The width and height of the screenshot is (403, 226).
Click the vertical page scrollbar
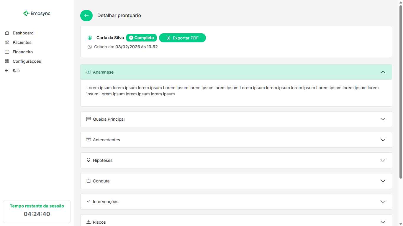pos(401,91)
